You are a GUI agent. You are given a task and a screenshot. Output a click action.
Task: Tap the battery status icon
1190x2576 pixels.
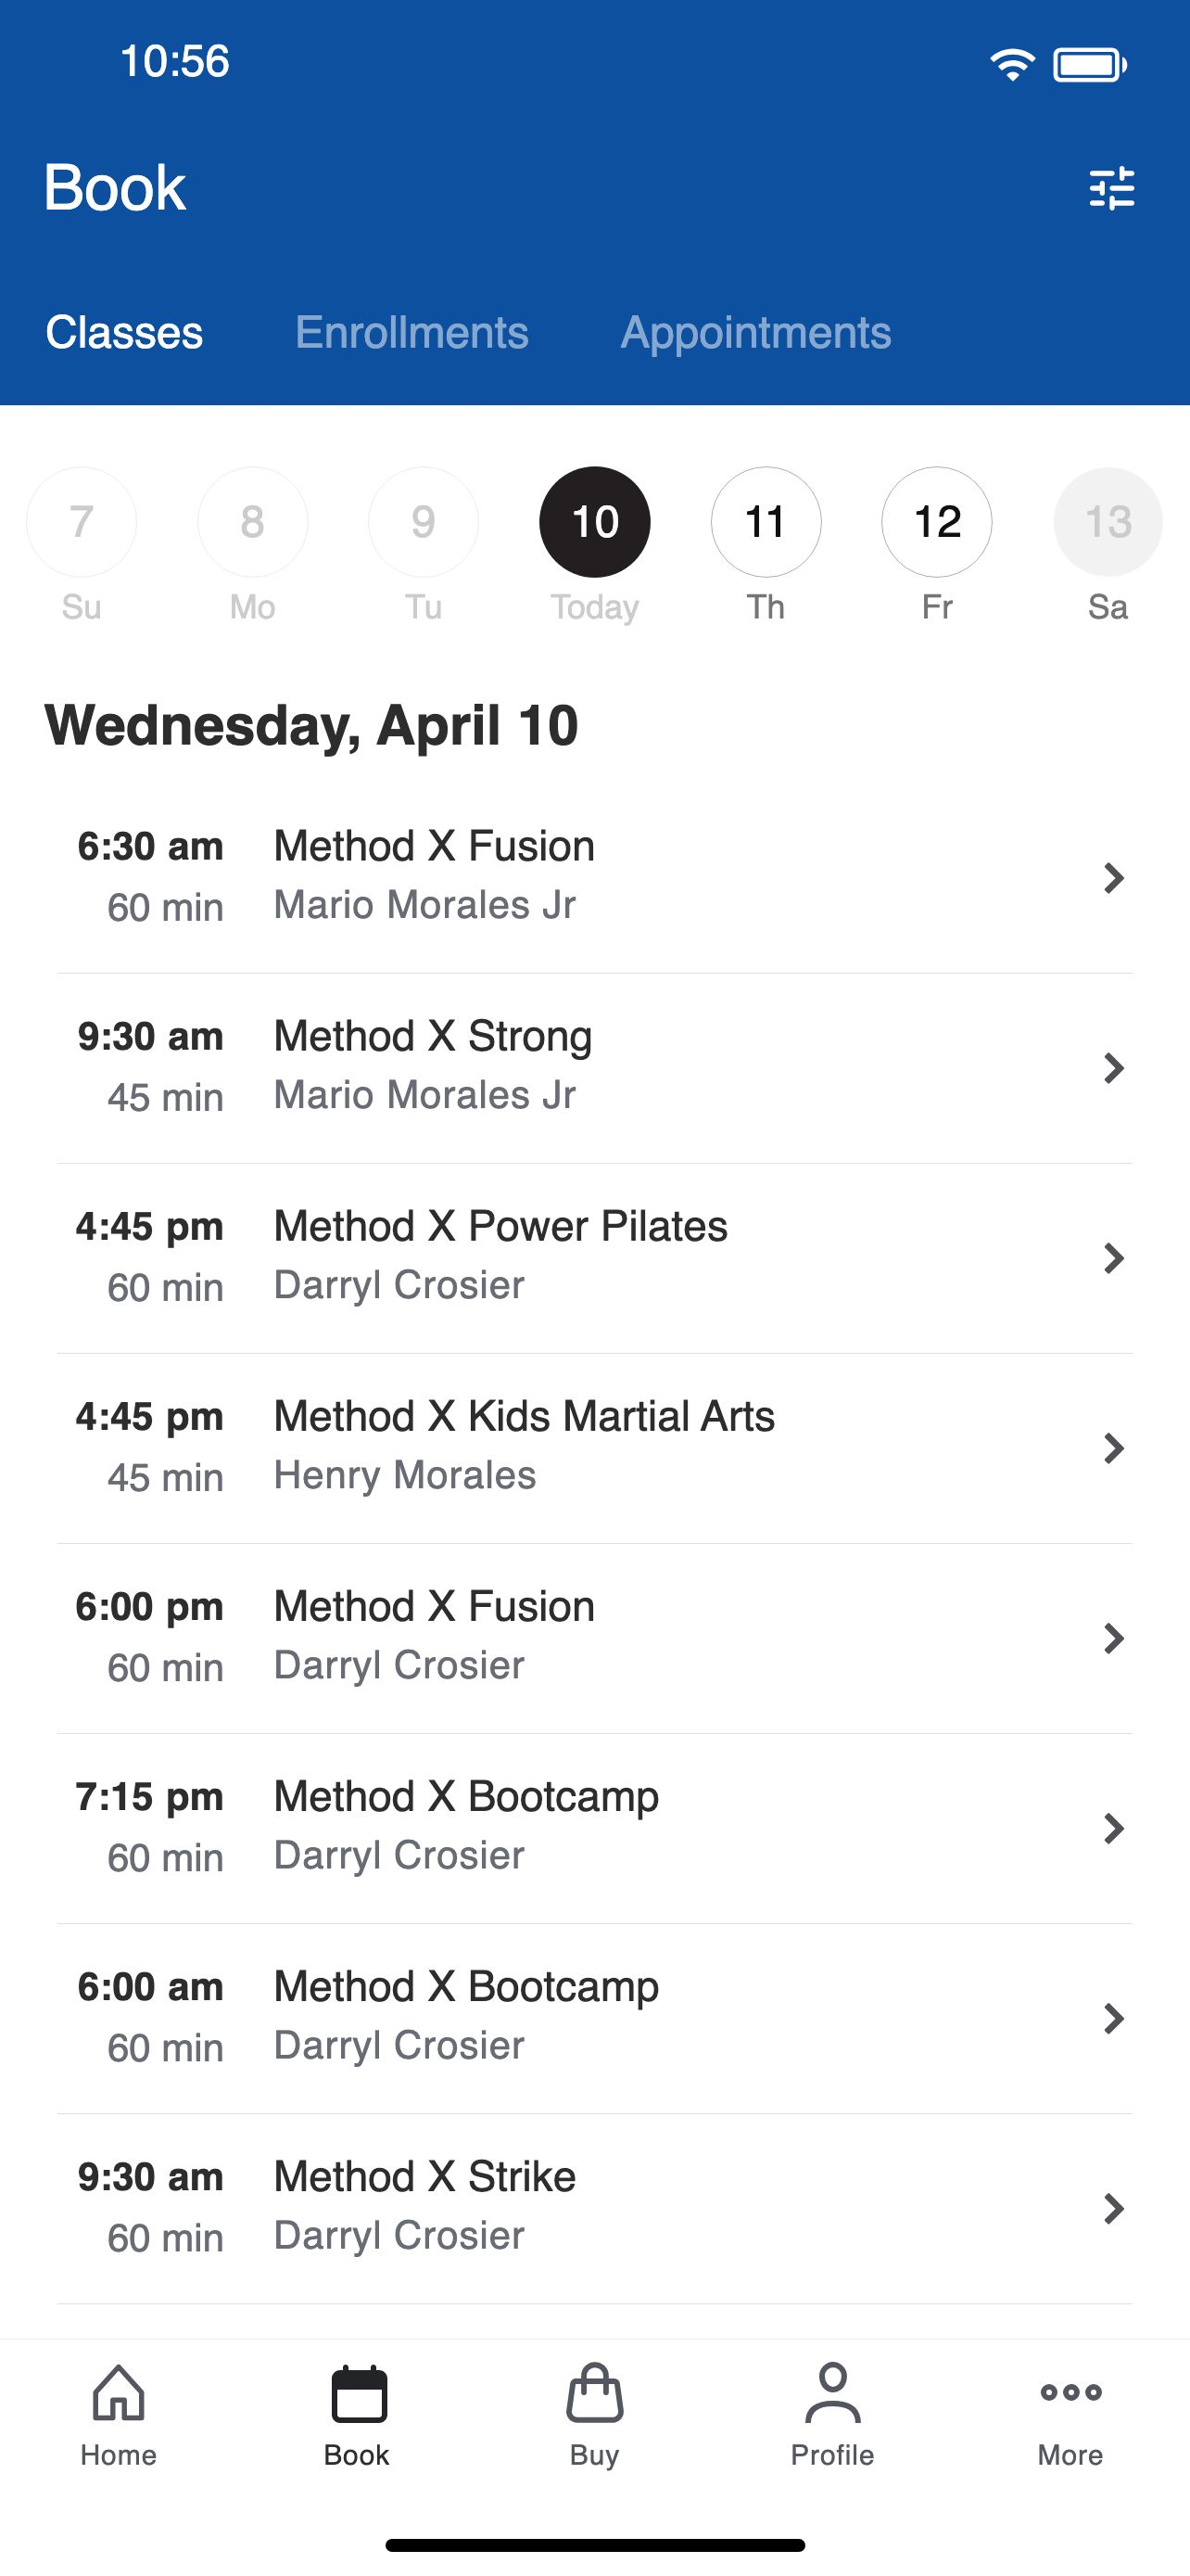click(x=1090, y=65)
